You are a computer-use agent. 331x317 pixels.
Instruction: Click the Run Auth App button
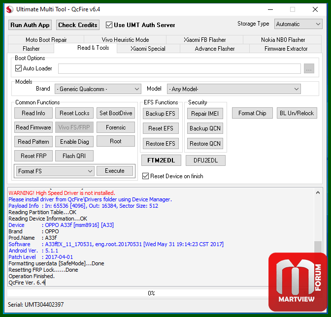pyautogui.click(x=30, y=25)
